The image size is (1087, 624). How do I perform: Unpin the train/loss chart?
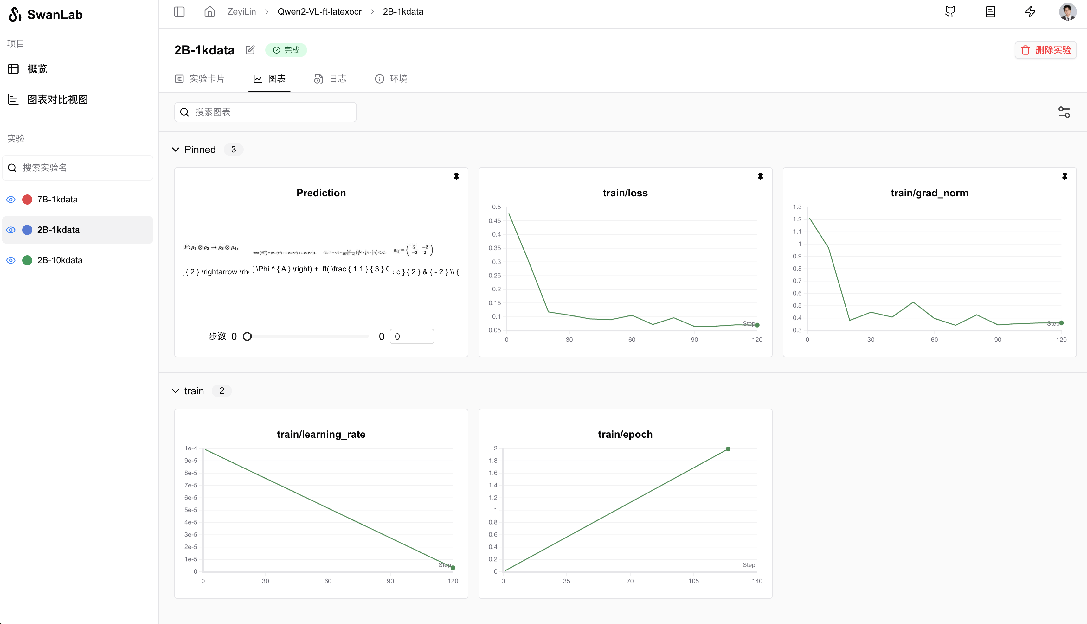point(760,176)
